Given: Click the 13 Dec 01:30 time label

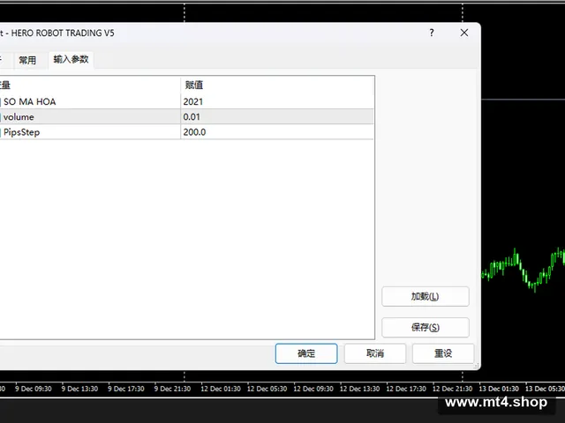Looking at the screenshot, I should pos(499,389).
